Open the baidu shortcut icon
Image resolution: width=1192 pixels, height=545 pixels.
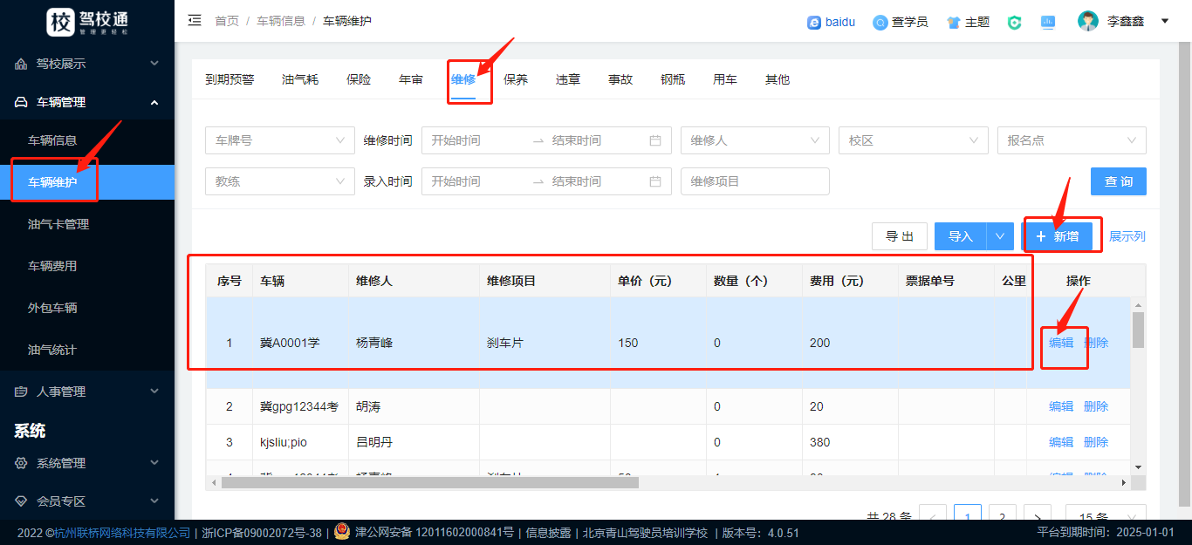pos(814,22)
